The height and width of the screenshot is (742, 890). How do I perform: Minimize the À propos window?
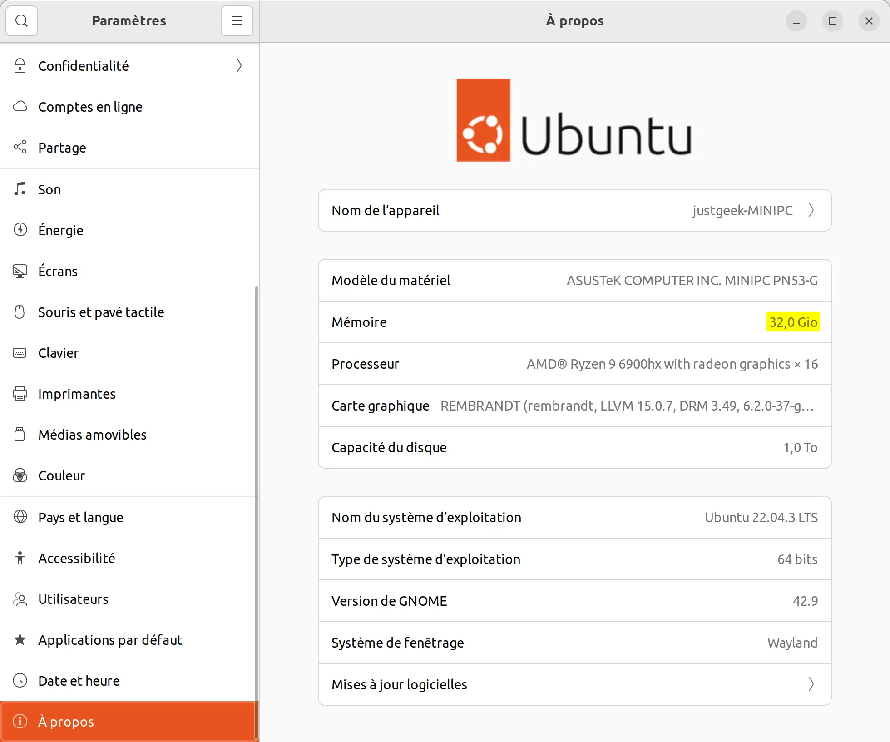tap(796, 21)
